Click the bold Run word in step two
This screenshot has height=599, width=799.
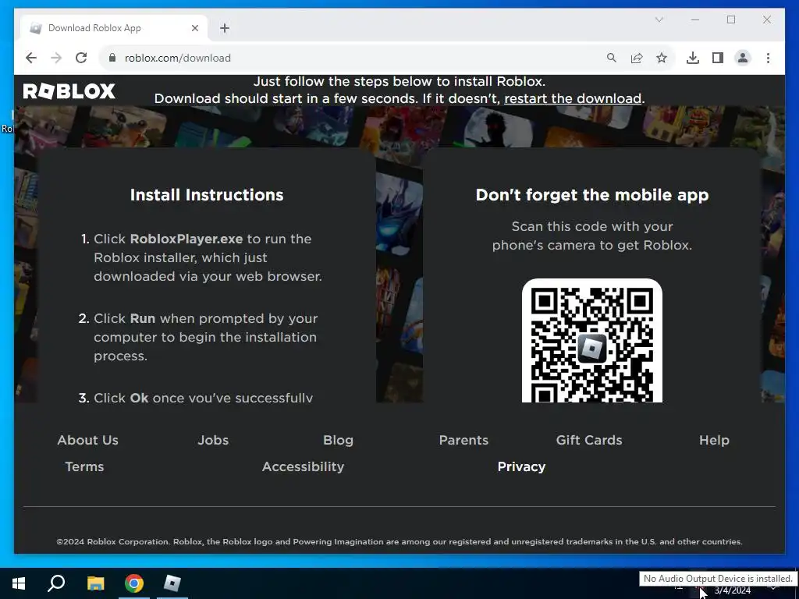[143, 318]
